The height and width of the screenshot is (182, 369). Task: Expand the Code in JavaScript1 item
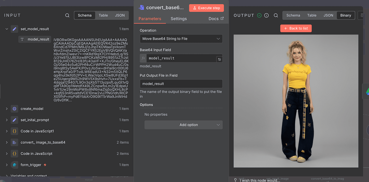tap(7, 131)
